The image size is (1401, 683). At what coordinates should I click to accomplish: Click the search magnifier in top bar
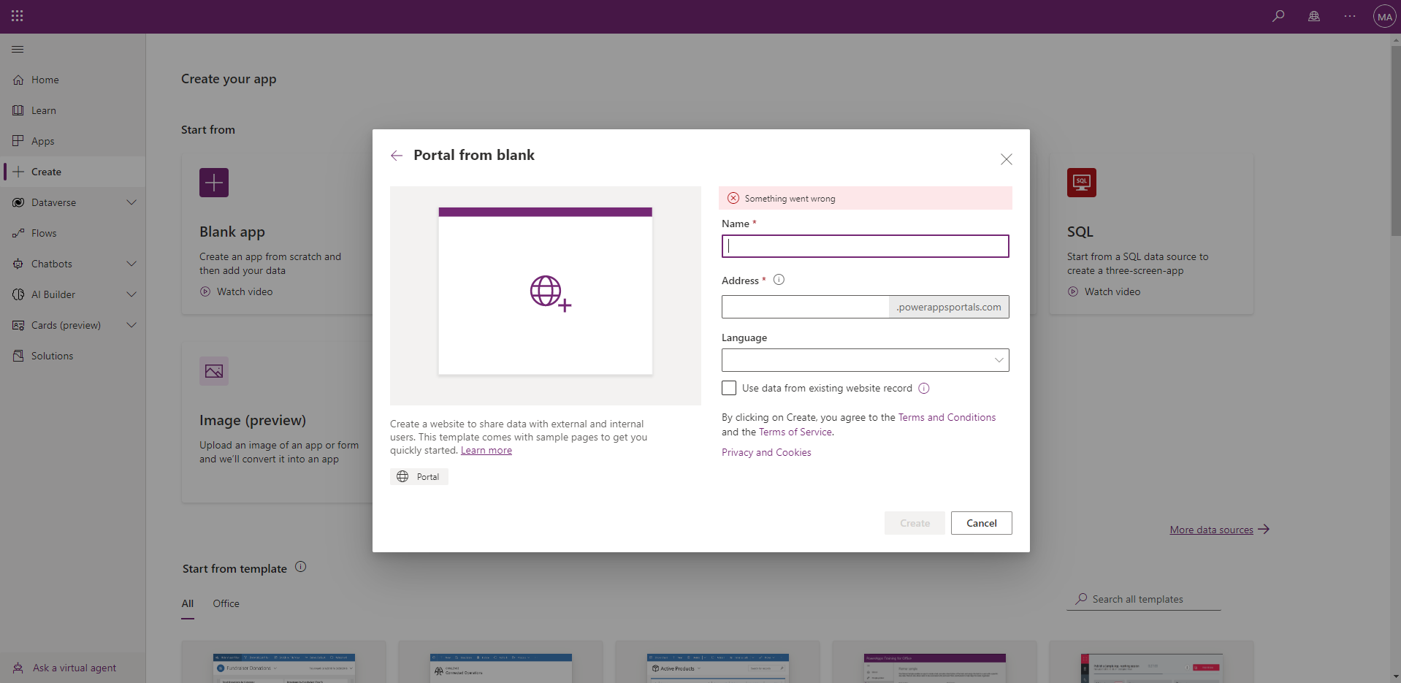pos(1278,16)
